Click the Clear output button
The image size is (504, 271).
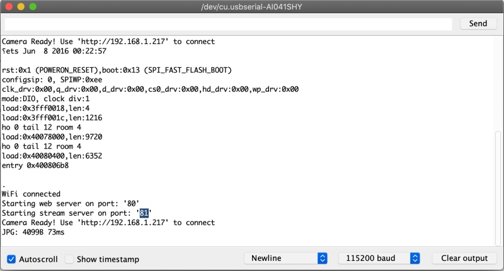point(464,258)
